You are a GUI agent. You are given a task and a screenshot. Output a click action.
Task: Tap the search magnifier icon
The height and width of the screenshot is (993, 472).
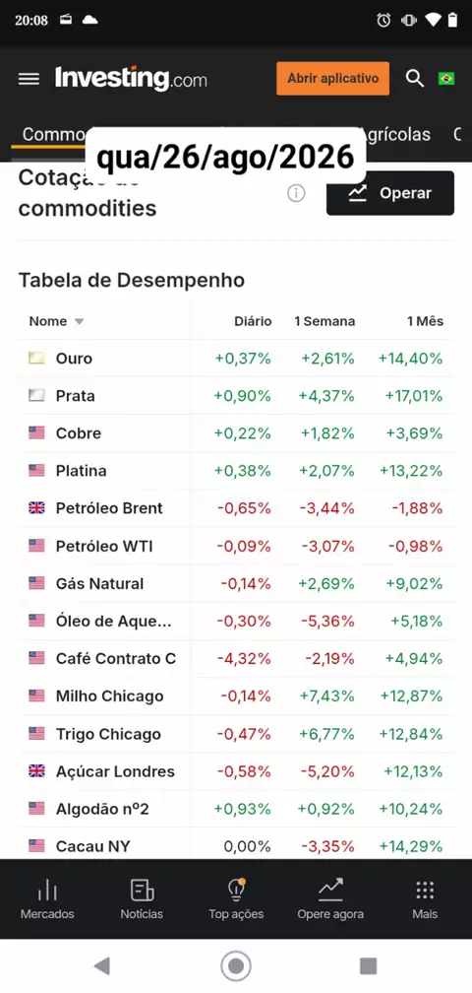pyautogui.click(x=415, y=79)
